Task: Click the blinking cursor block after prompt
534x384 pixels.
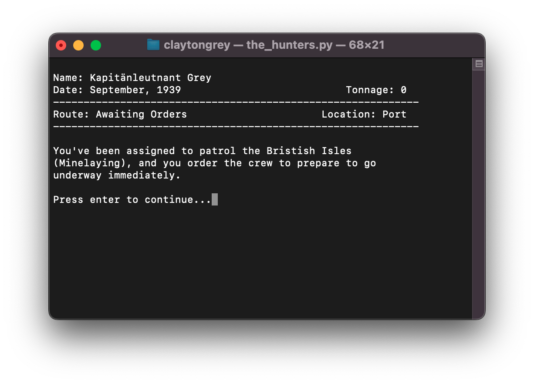Action: [215, 200]
